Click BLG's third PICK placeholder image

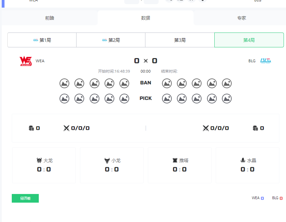click(x=197, y=99)
